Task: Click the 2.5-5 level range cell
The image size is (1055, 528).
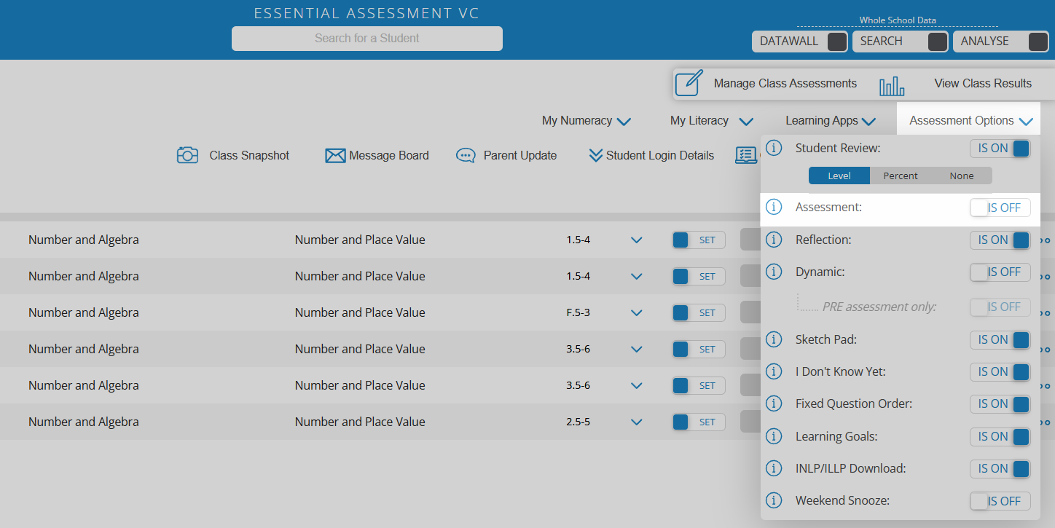Action: [x=578, y=422]
